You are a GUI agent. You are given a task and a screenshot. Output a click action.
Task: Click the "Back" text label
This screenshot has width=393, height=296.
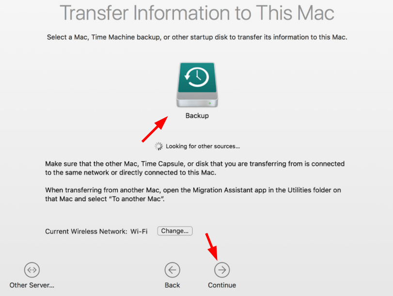(x=172, y=285)
